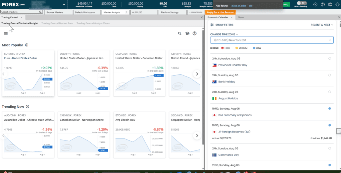Screen dimensions: 341x173
Task: Open the CAD/NOK chart card
Action: click(x=84, y=135)
